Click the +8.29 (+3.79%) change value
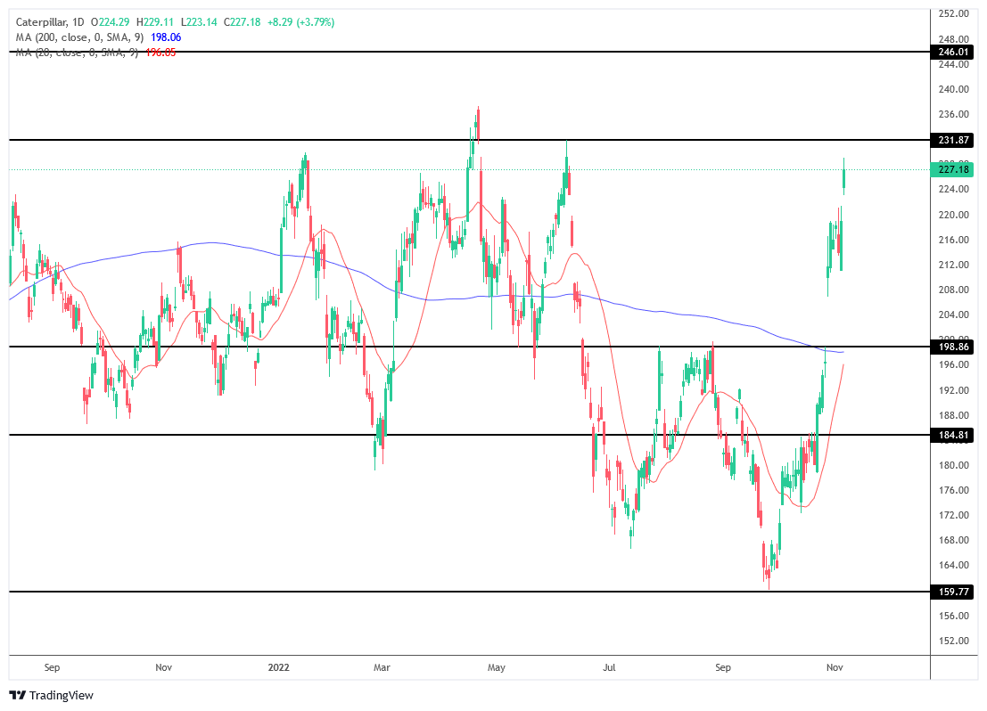The height and width of the screenshot is (711, 987). tap(300, 22)
